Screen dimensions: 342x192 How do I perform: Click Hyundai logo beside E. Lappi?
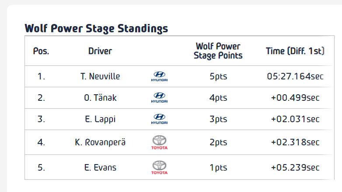[159, 119]
